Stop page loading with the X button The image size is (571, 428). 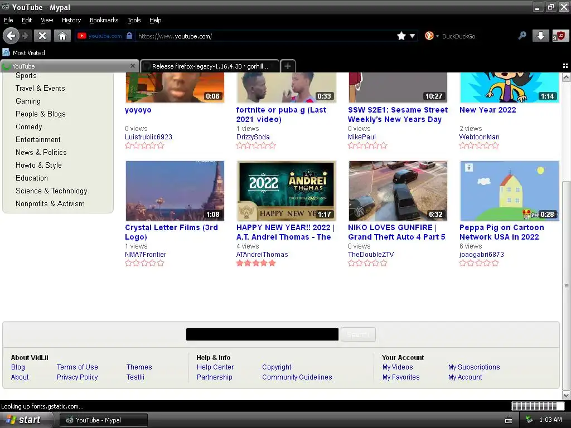pyautogui.click(x=42, y=36)
